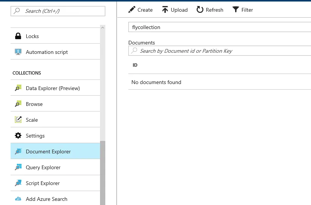
Task: Refresh the documents list
Action: coord(210,10)
